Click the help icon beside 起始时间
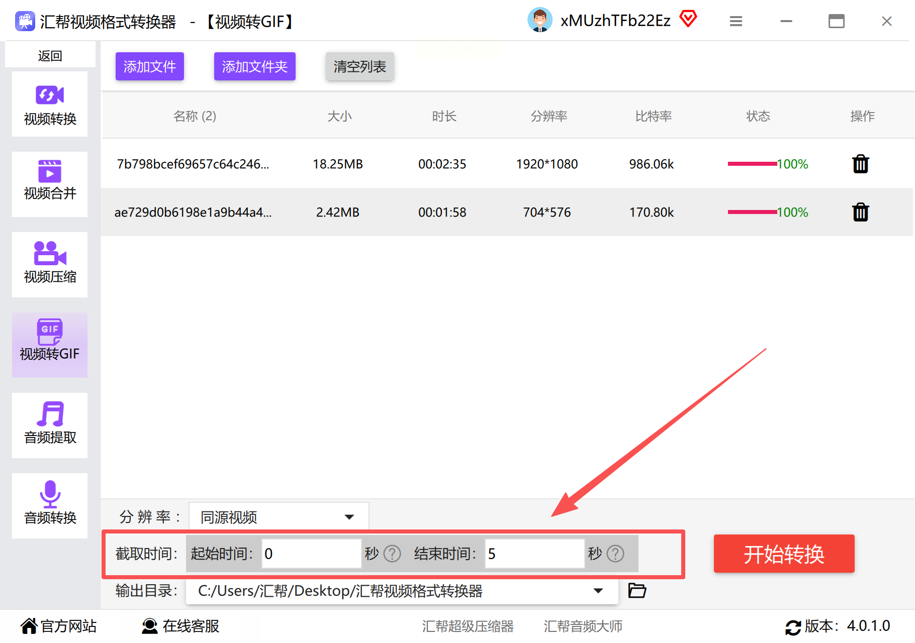 (392, 554)
